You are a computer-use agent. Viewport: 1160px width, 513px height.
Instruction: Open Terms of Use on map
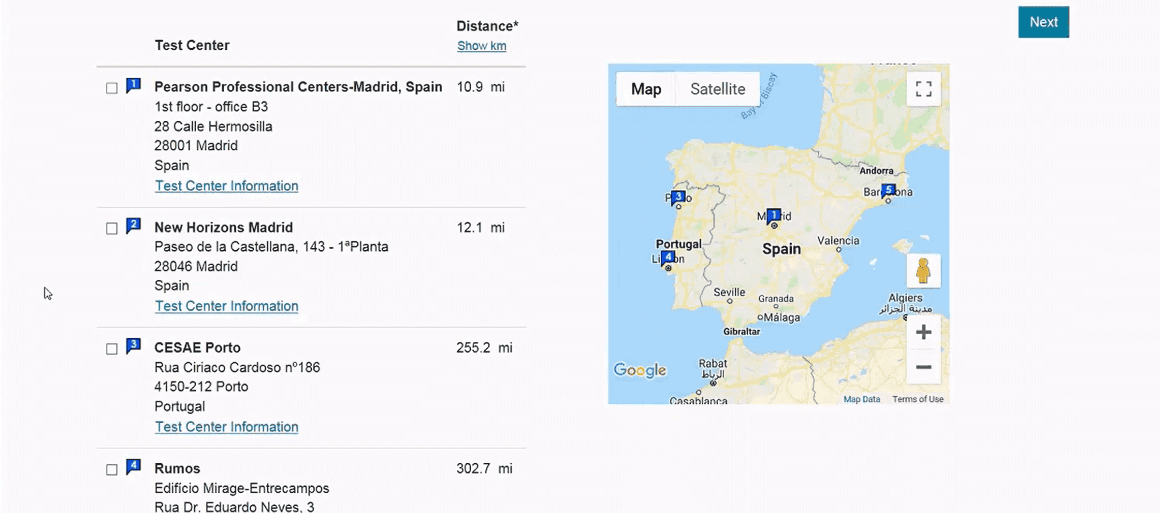tap(917, 399)
